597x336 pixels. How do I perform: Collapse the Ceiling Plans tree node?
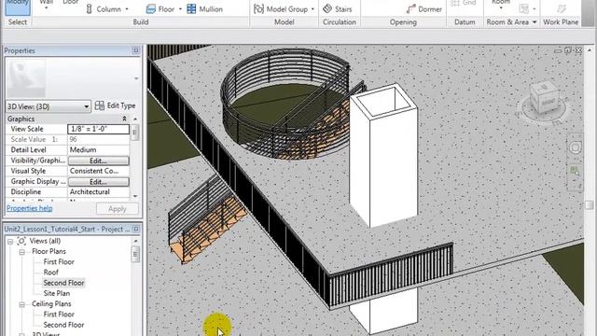21,304
